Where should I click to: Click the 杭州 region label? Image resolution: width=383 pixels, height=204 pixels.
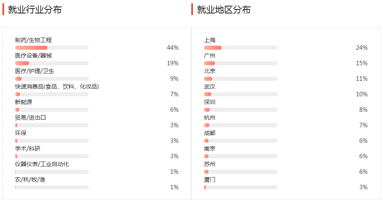(210, 118)
